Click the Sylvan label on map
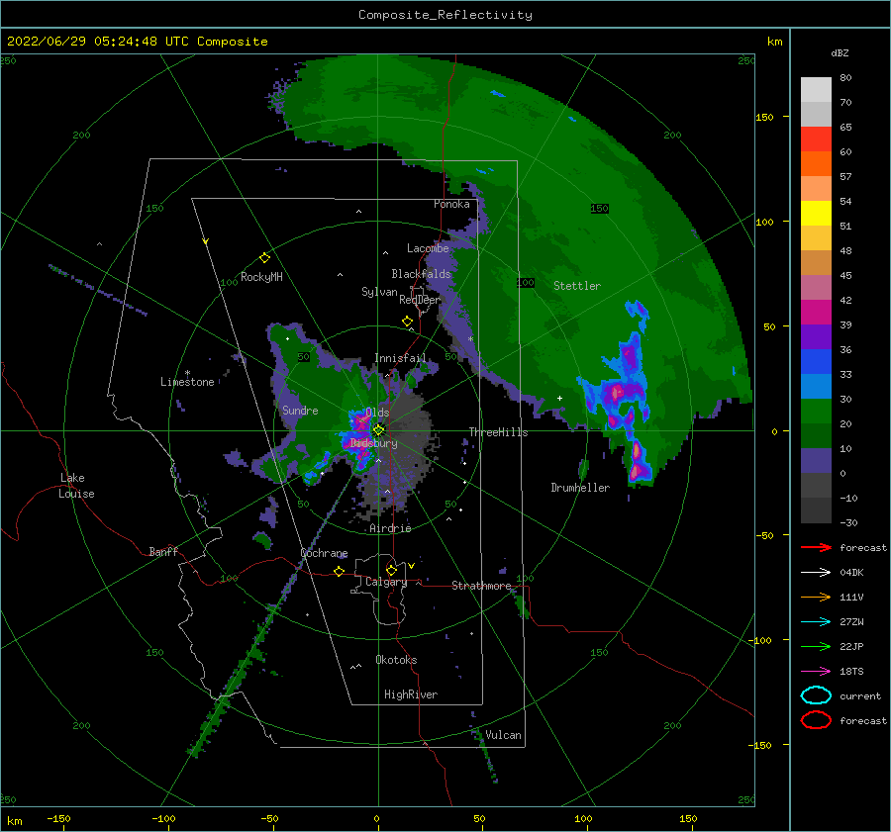 pyautogui.click(x=379, y=292)
